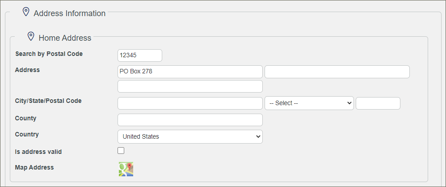Click the empty address field below PO Box 278
This screenshot has height=187, width=446.
(x=190, y=86)
